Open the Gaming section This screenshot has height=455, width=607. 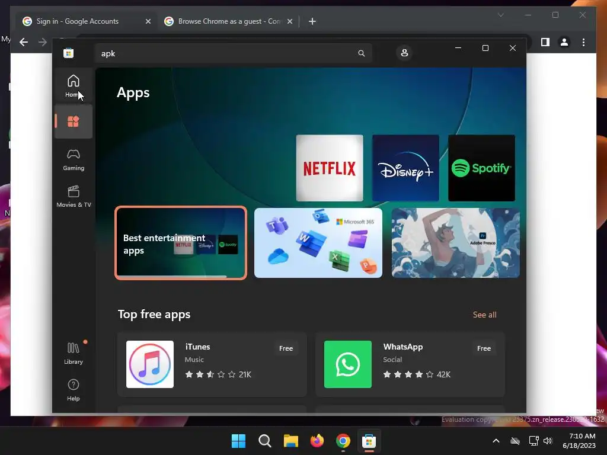(x=73, y=159)
